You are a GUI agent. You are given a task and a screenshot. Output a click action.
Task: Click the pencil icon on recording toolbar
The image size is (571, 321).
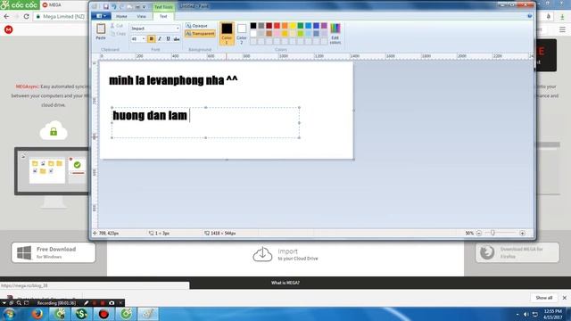[x=86, y=303]
